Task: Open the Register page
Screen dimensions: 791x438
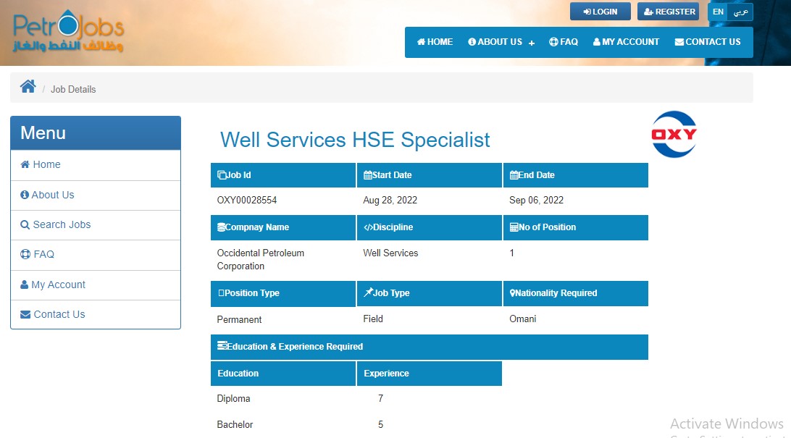Action: tap(668, 12)
